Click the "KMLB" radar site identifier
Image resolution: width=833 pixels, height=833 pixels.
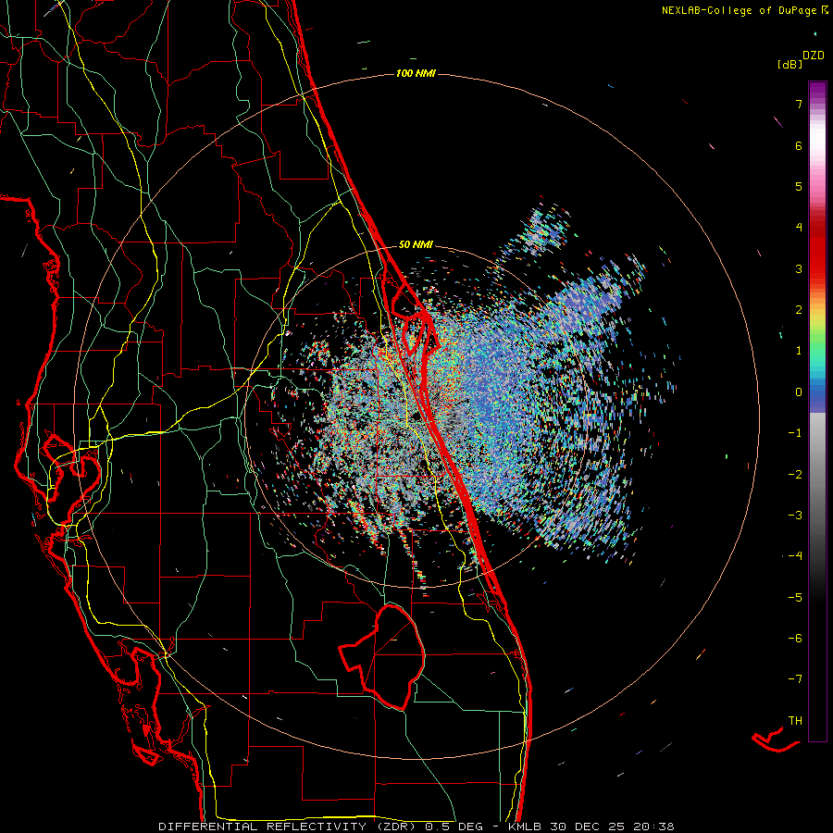pos(527,827)
